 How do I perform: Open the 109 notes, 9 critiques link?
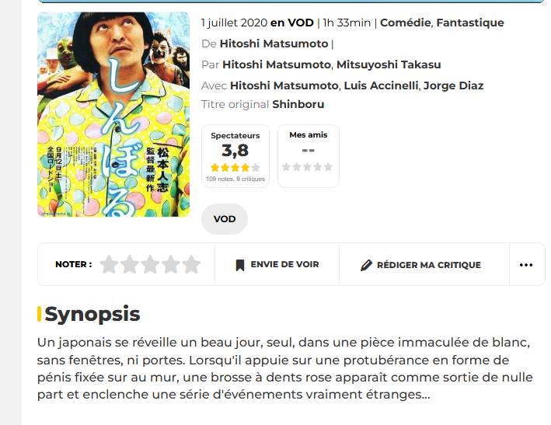[x=235, y=179]
